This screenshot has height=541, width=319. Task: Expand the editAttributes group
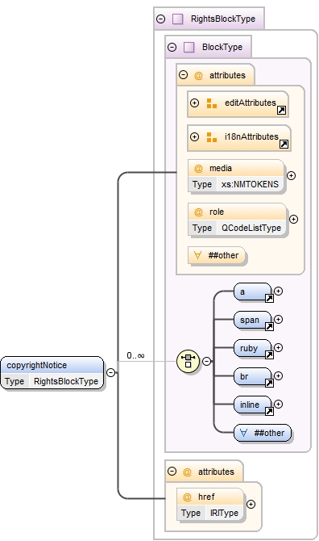(195, 103)
